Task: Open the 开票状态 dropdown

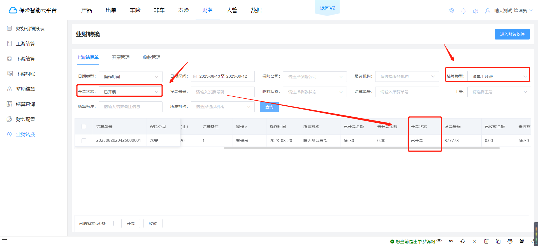Action: coord(131,92)
